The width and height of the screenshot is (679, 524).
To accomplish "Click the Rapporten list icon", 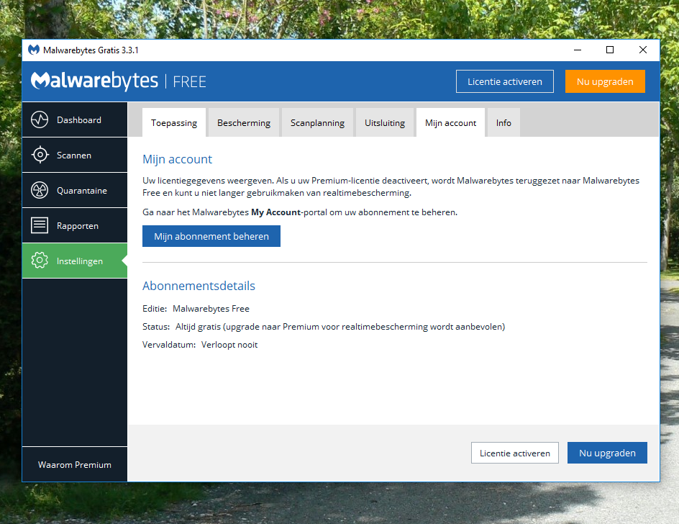I will point(40,225).
